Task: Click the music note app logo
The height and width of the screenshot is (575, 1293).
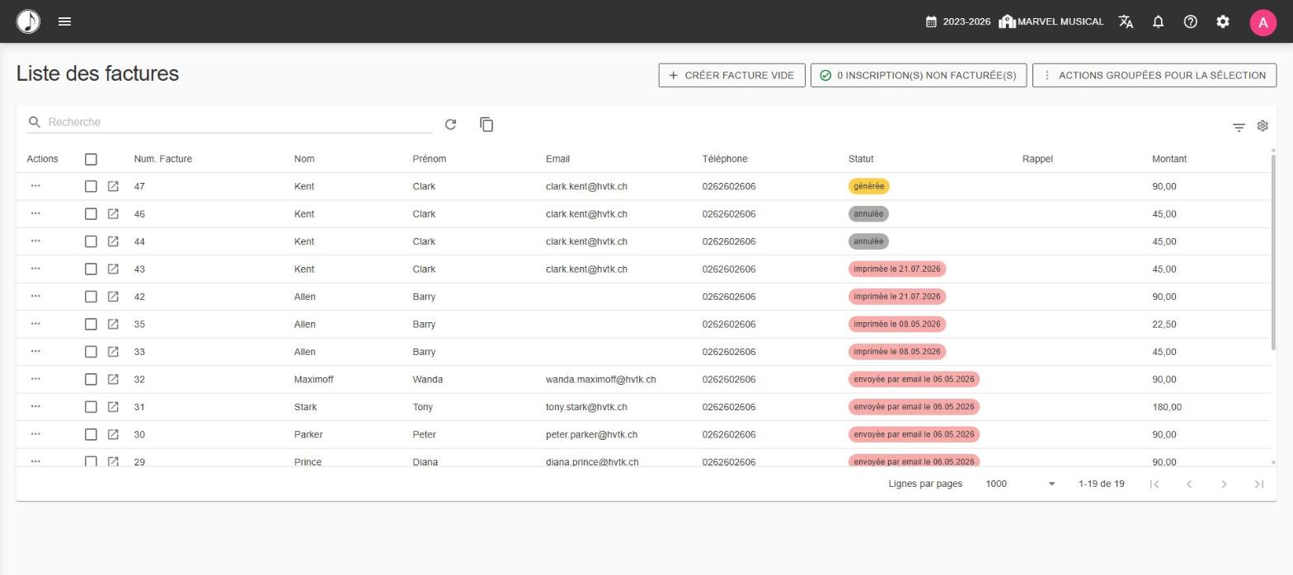Action: tap(28, 21)
